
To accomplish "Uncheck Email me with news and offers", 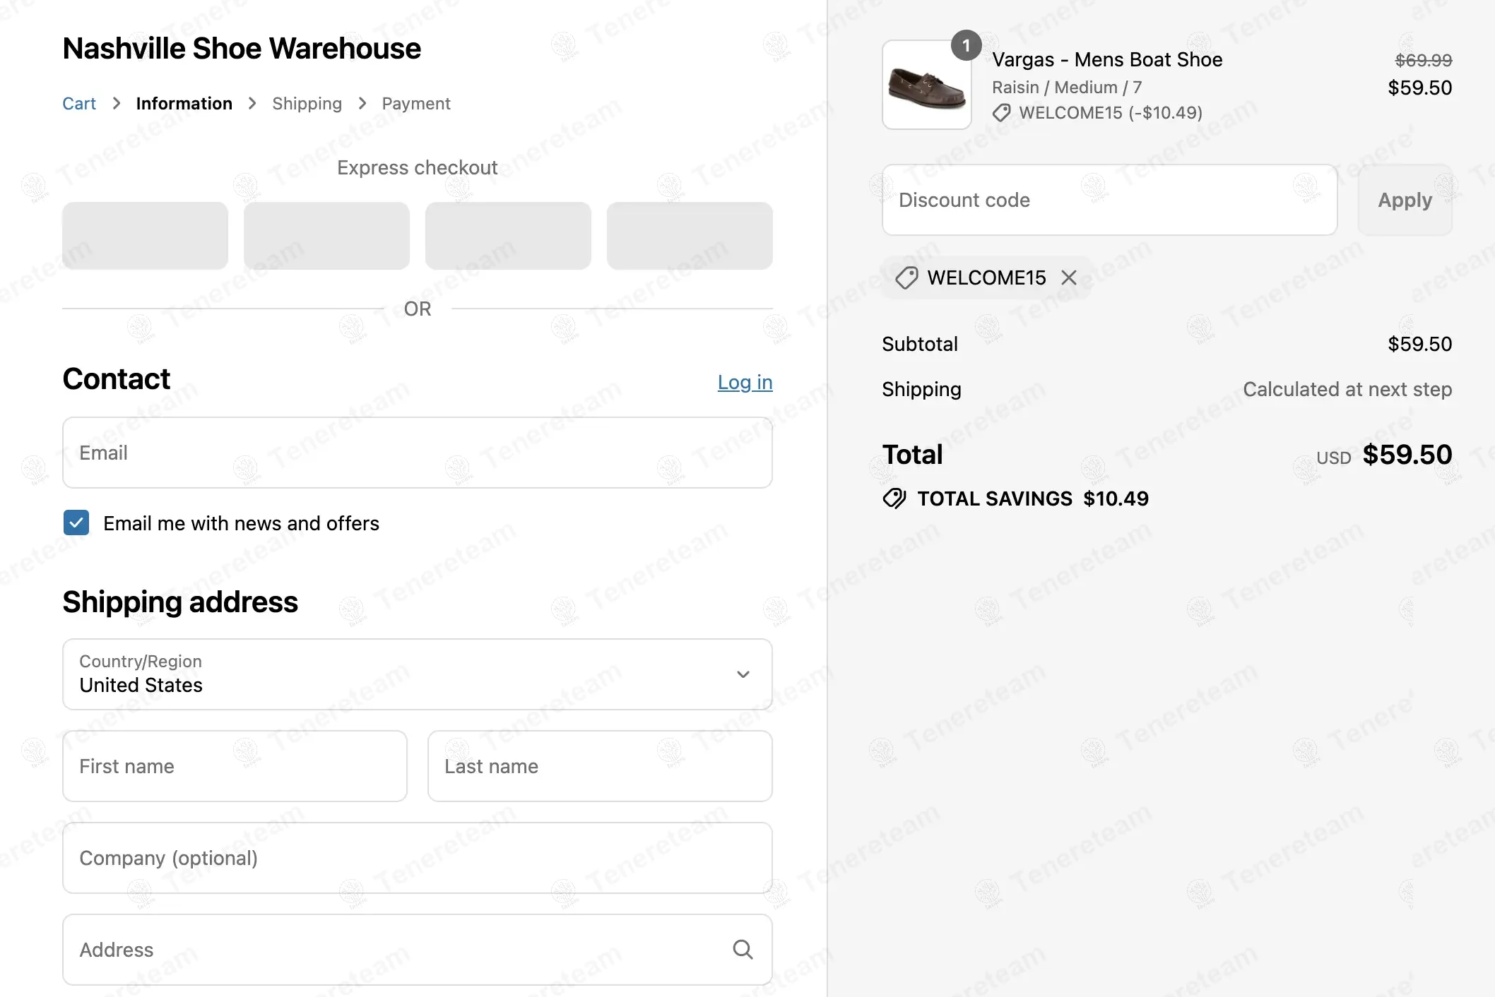I will pyautogui.click(x=76, y=523).
